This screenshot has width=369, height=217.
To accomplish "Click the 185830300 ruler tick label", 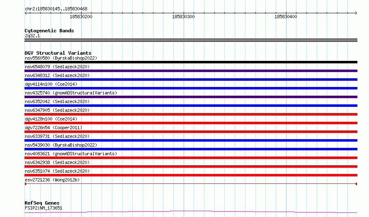I will 183,17.
